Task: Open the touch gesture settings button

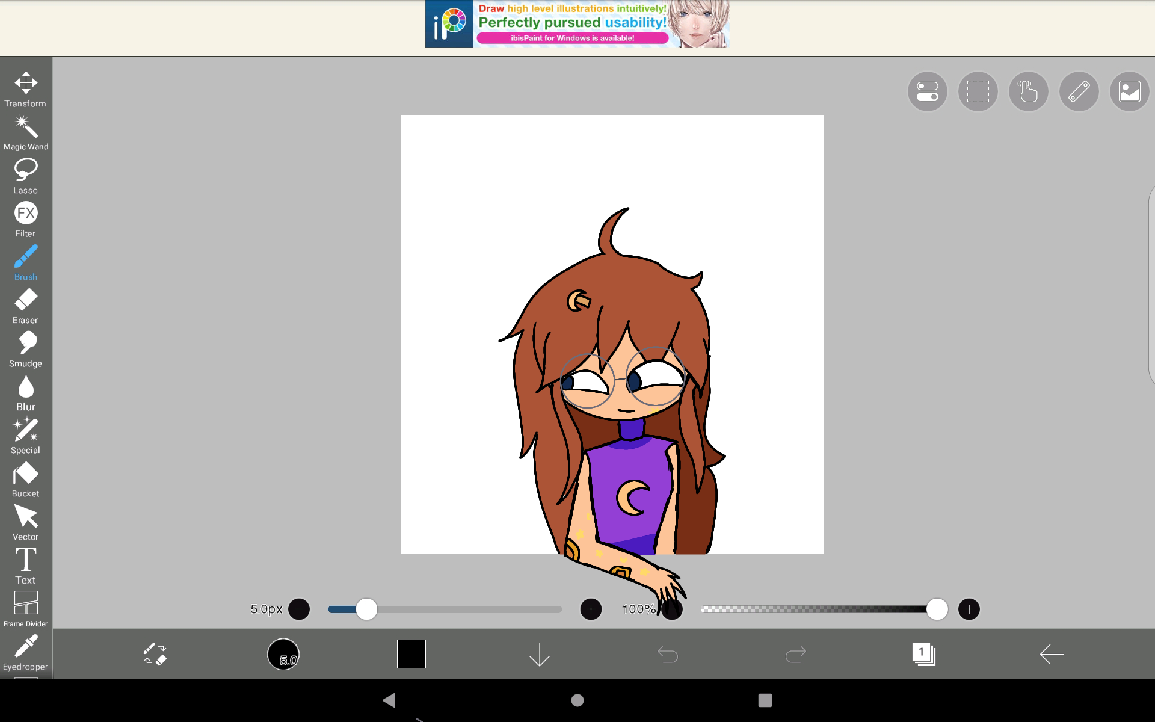Action: (x=1029, y=91)
